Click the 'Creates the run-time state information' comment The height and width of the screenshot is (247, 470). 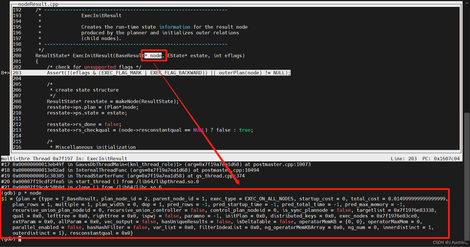(x=164, y=27)
